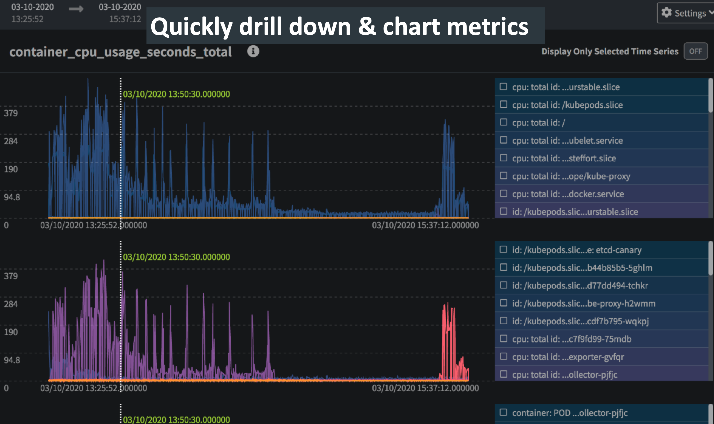
Task: Check the cpu: total id: /kubepods.slice series
Action: (504, 104)
